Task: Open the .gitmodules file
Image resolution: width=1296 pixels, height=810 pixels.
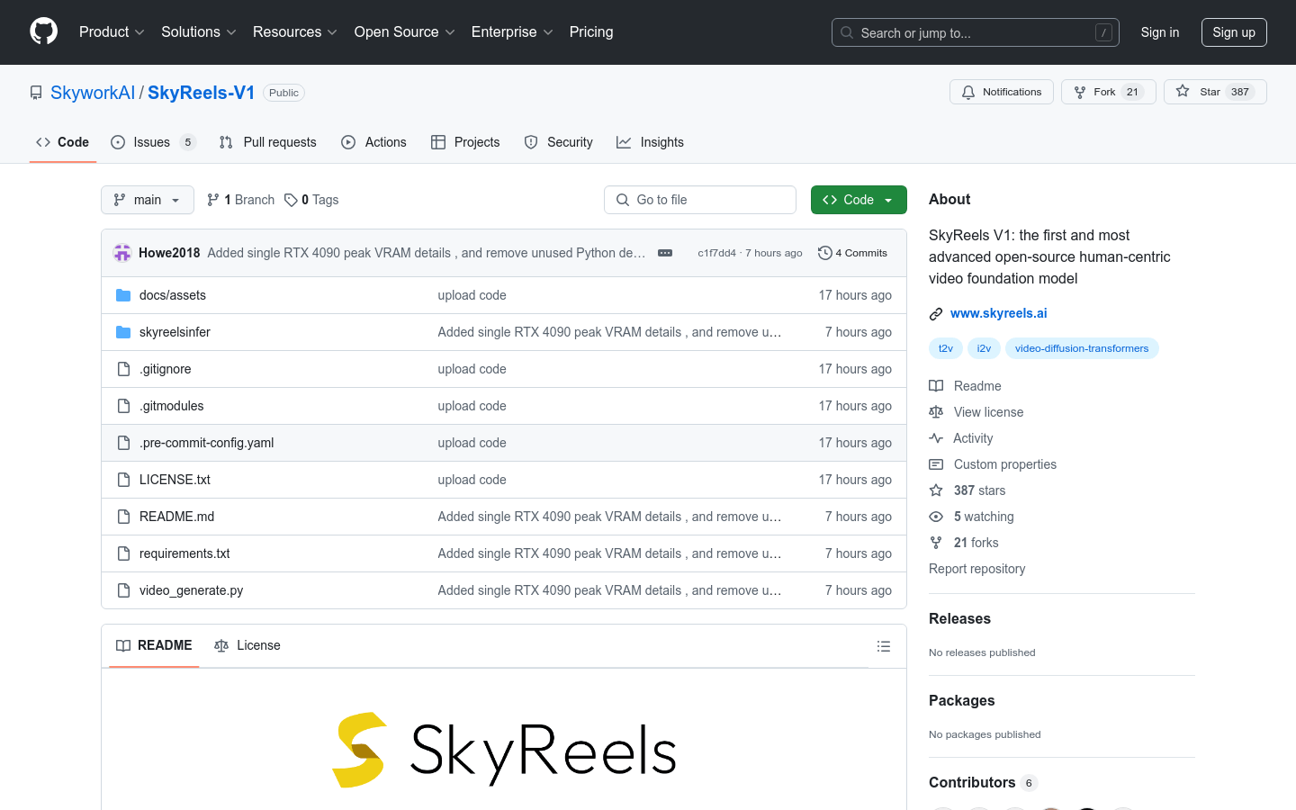Action: click(172, 406)
